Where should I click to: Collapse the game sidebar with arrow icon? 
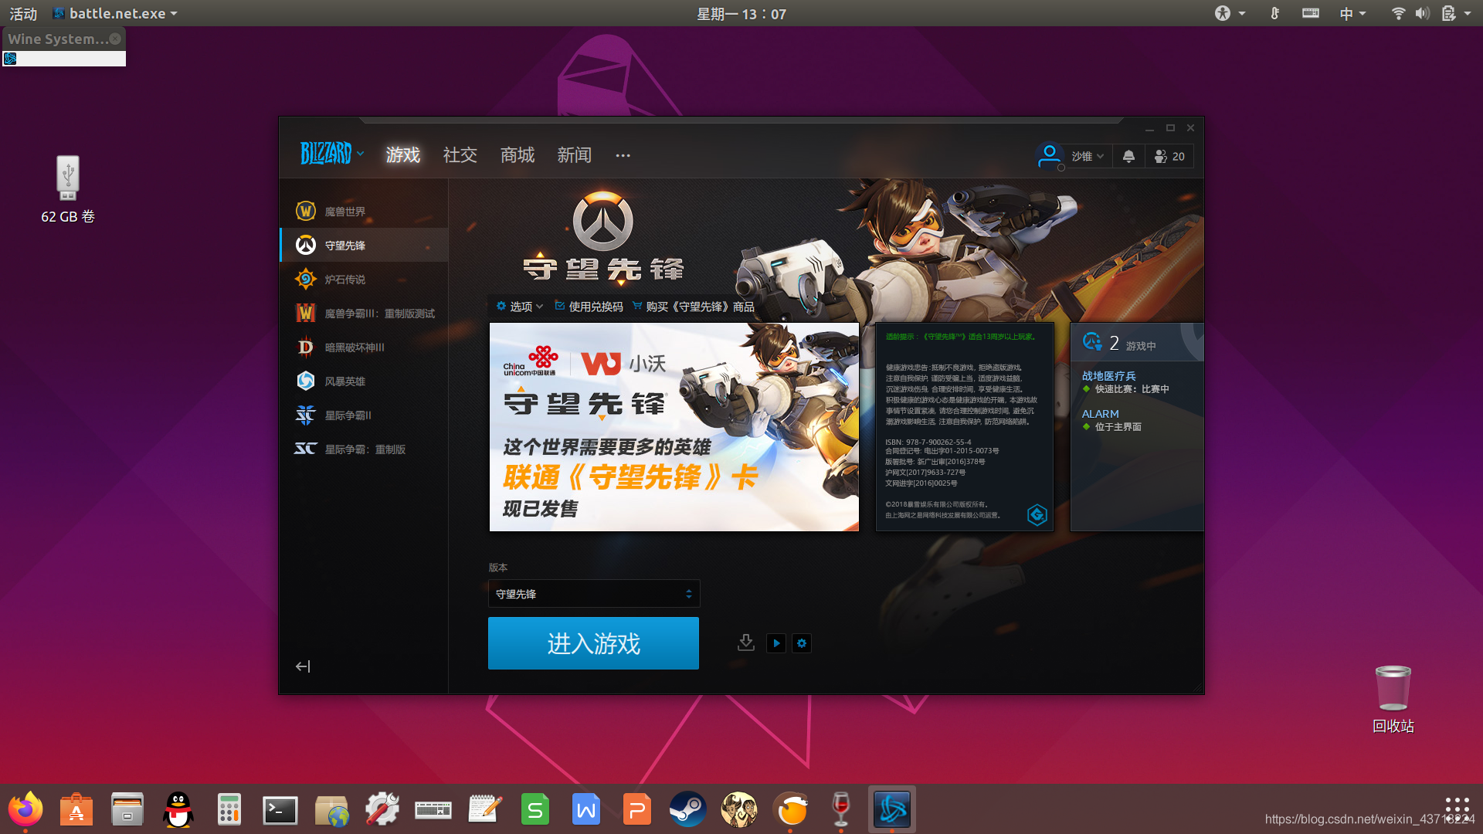(x=303, y=666)
